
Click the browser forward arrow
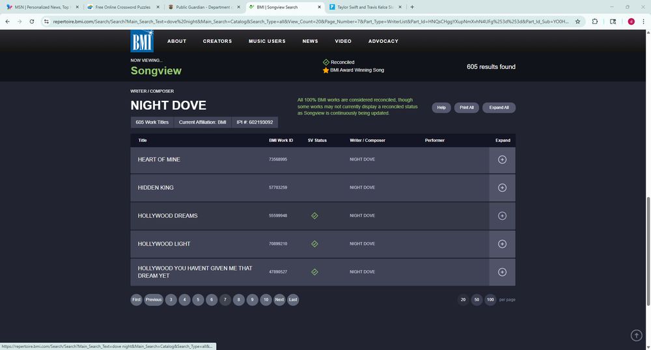[x=20, y=21]
